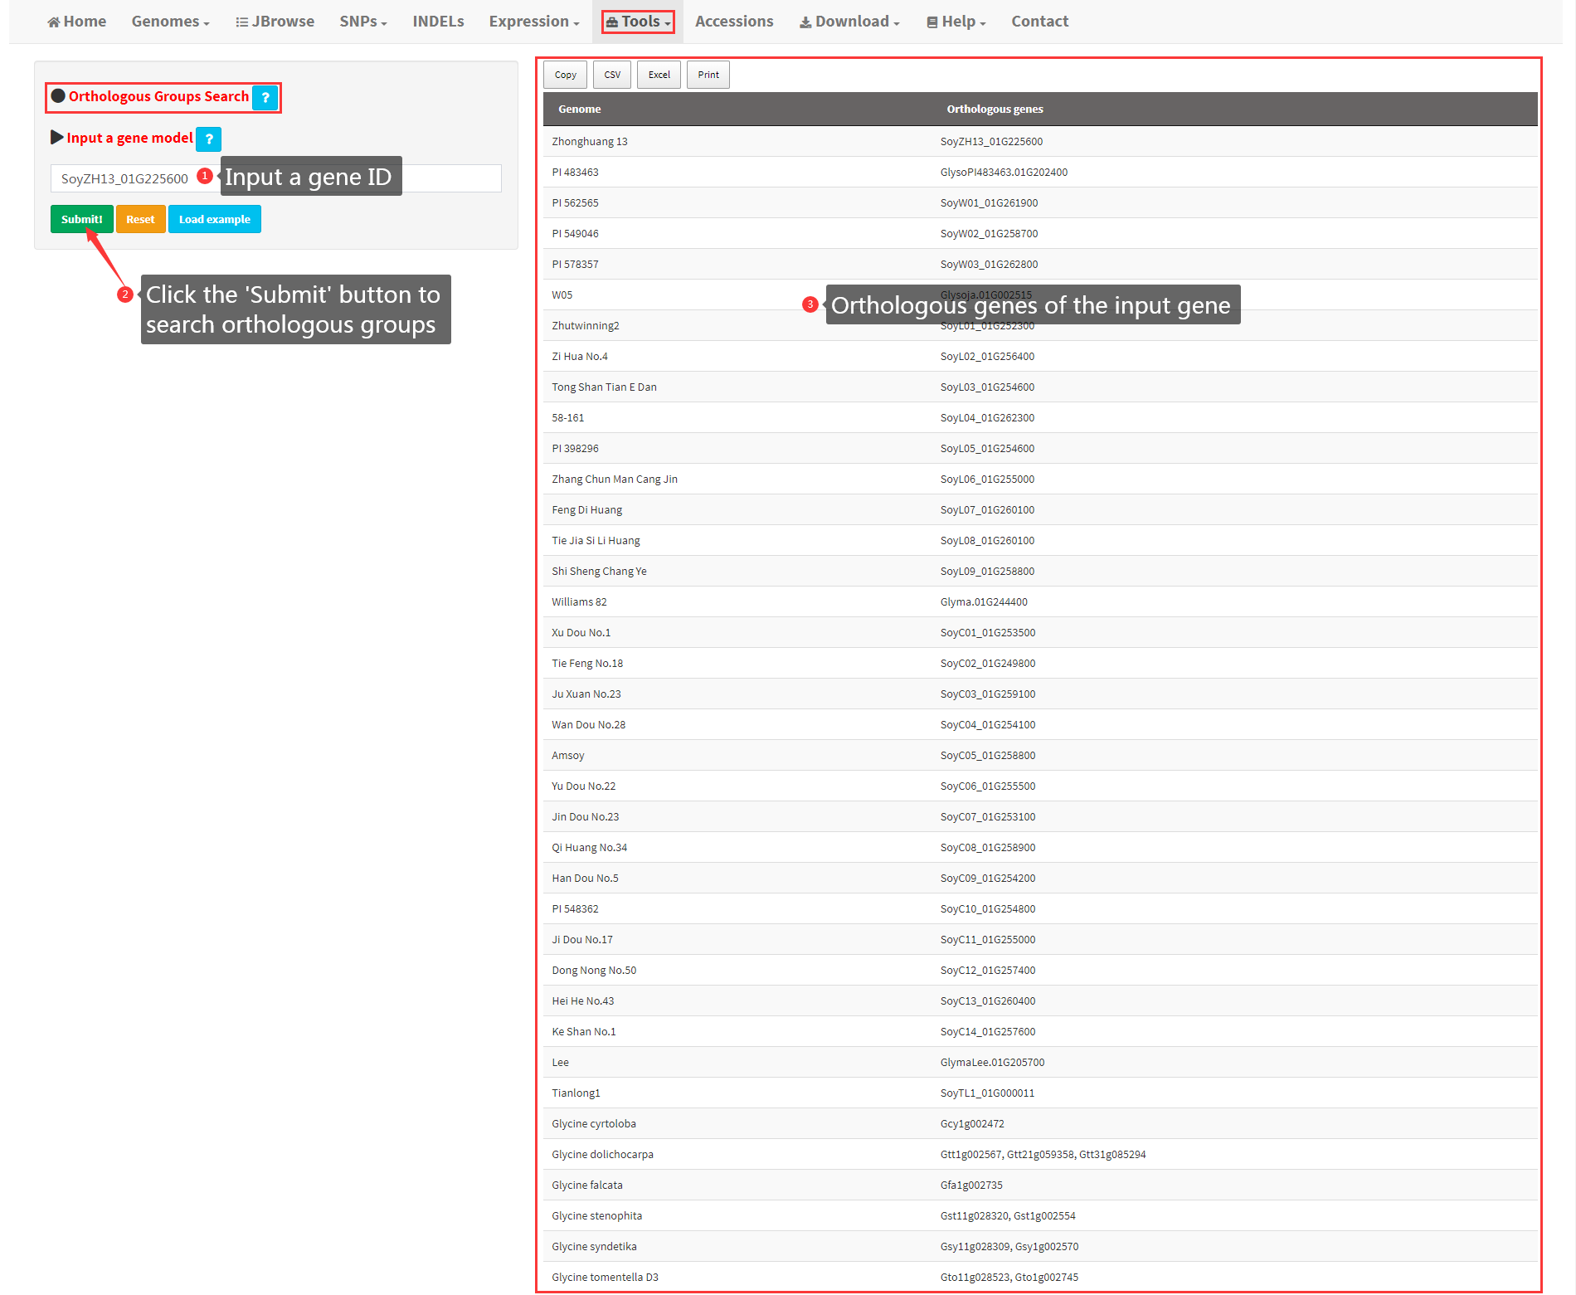
Task: Click the Download arrow icon
Action: pyautogui.click(x=805, y=22)
